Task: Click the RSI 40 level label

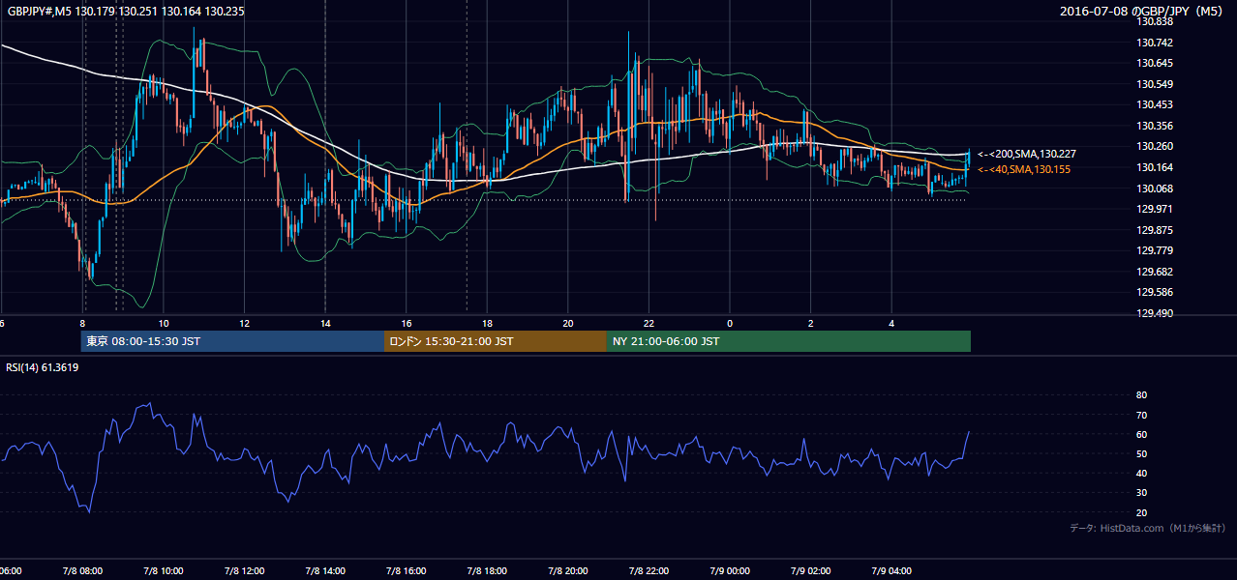Action: click(x=1141, y=473)
